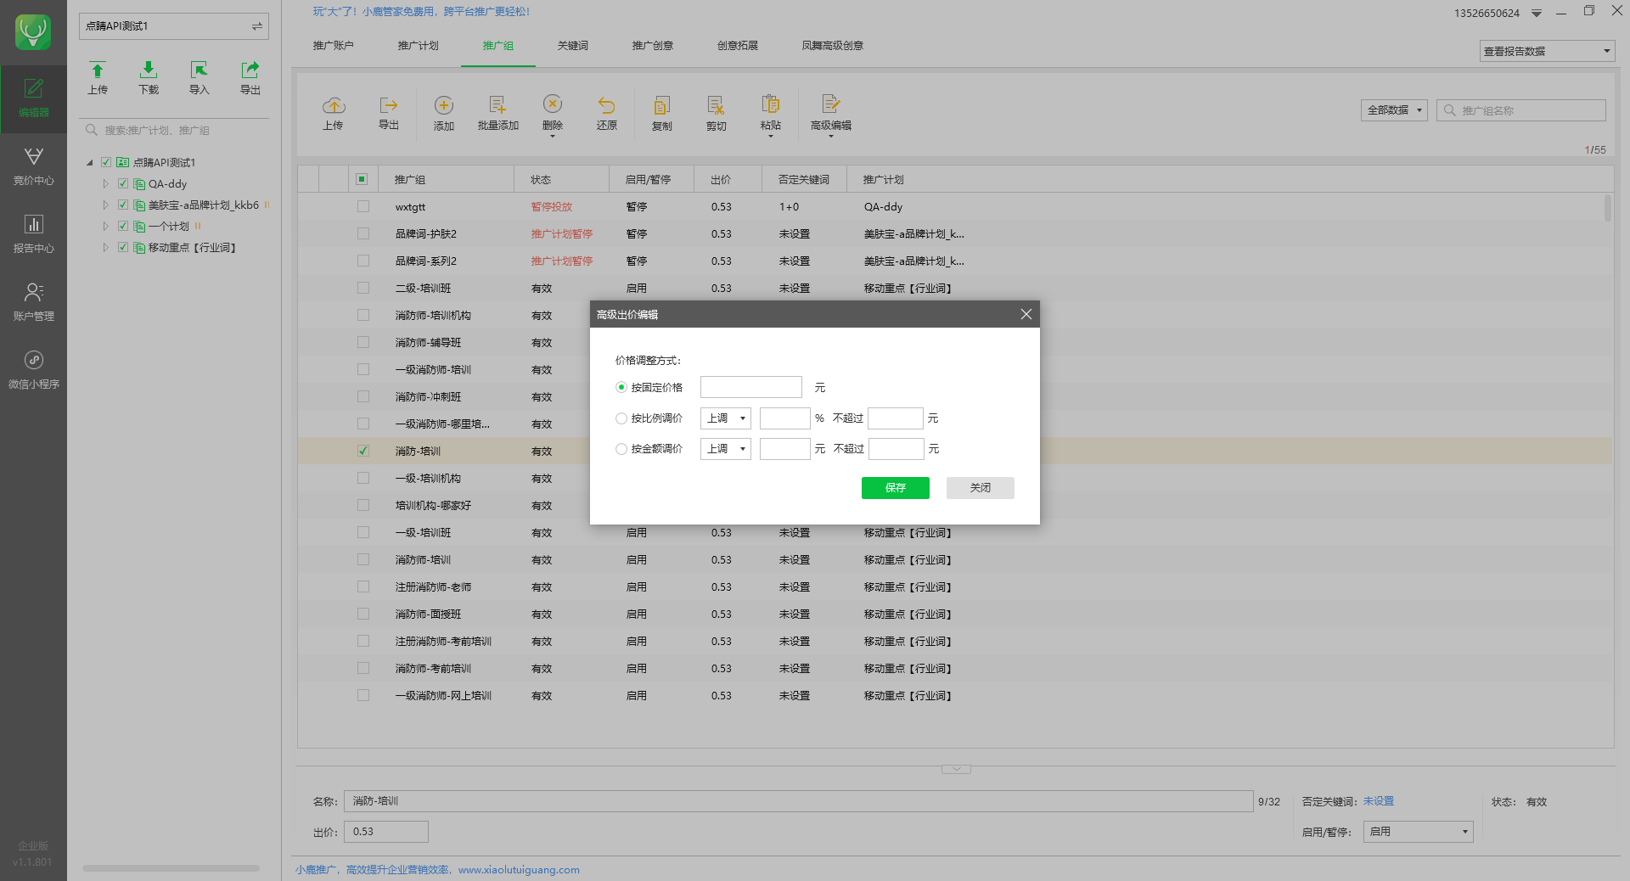Click the green deer app logo
Screen dimensions: 1630x881
click(x=33, y=32)
